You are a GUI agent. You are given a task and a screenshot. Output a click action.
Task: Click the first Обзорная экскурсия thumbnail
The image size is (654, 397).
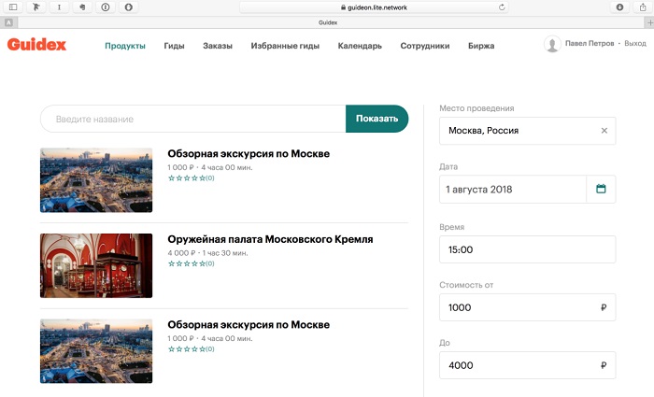[96, 180]
